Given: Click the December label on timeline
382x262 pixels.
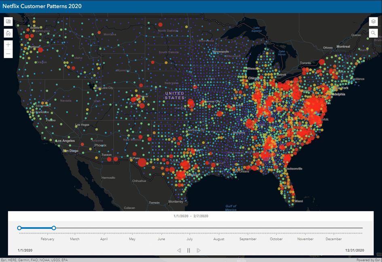Looking at the screenshot, I should (x=334, y=239).
